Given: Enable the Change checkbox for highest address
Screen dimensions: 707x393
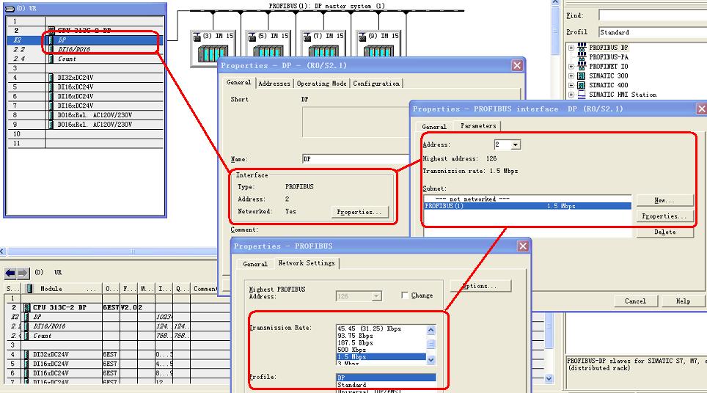Looking at the screenshot, I should coord(405,295).
